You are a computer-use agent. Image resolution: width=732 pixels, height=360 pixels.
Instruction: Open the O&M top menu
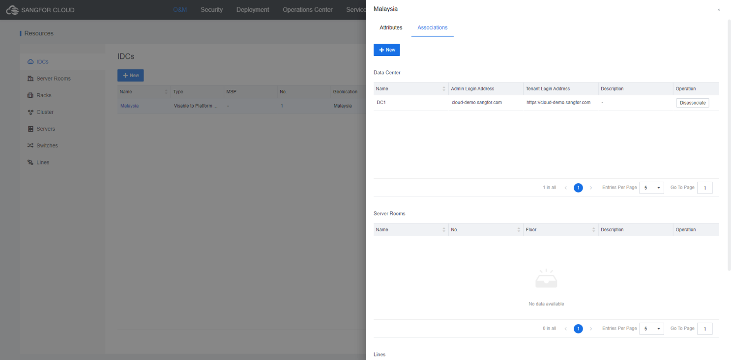180,10
